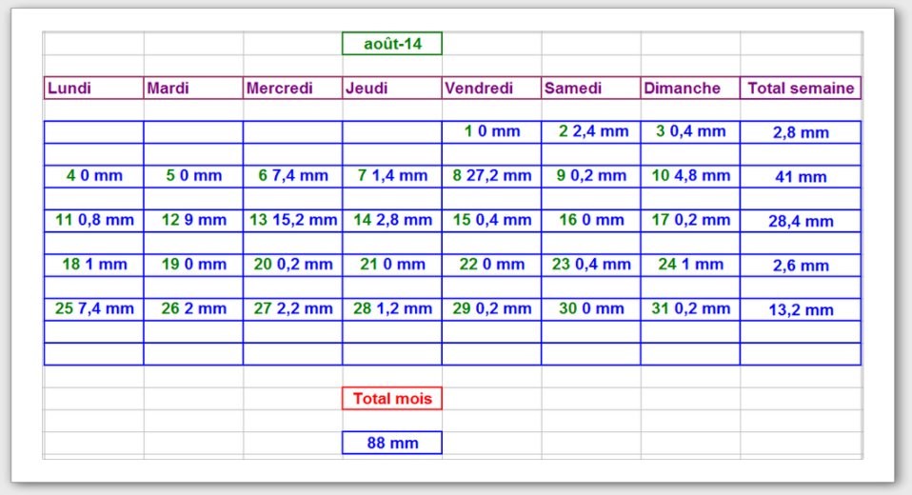Click the Dimanche column header
This screenshot has height=495, width=912.
tap(690, 88)
